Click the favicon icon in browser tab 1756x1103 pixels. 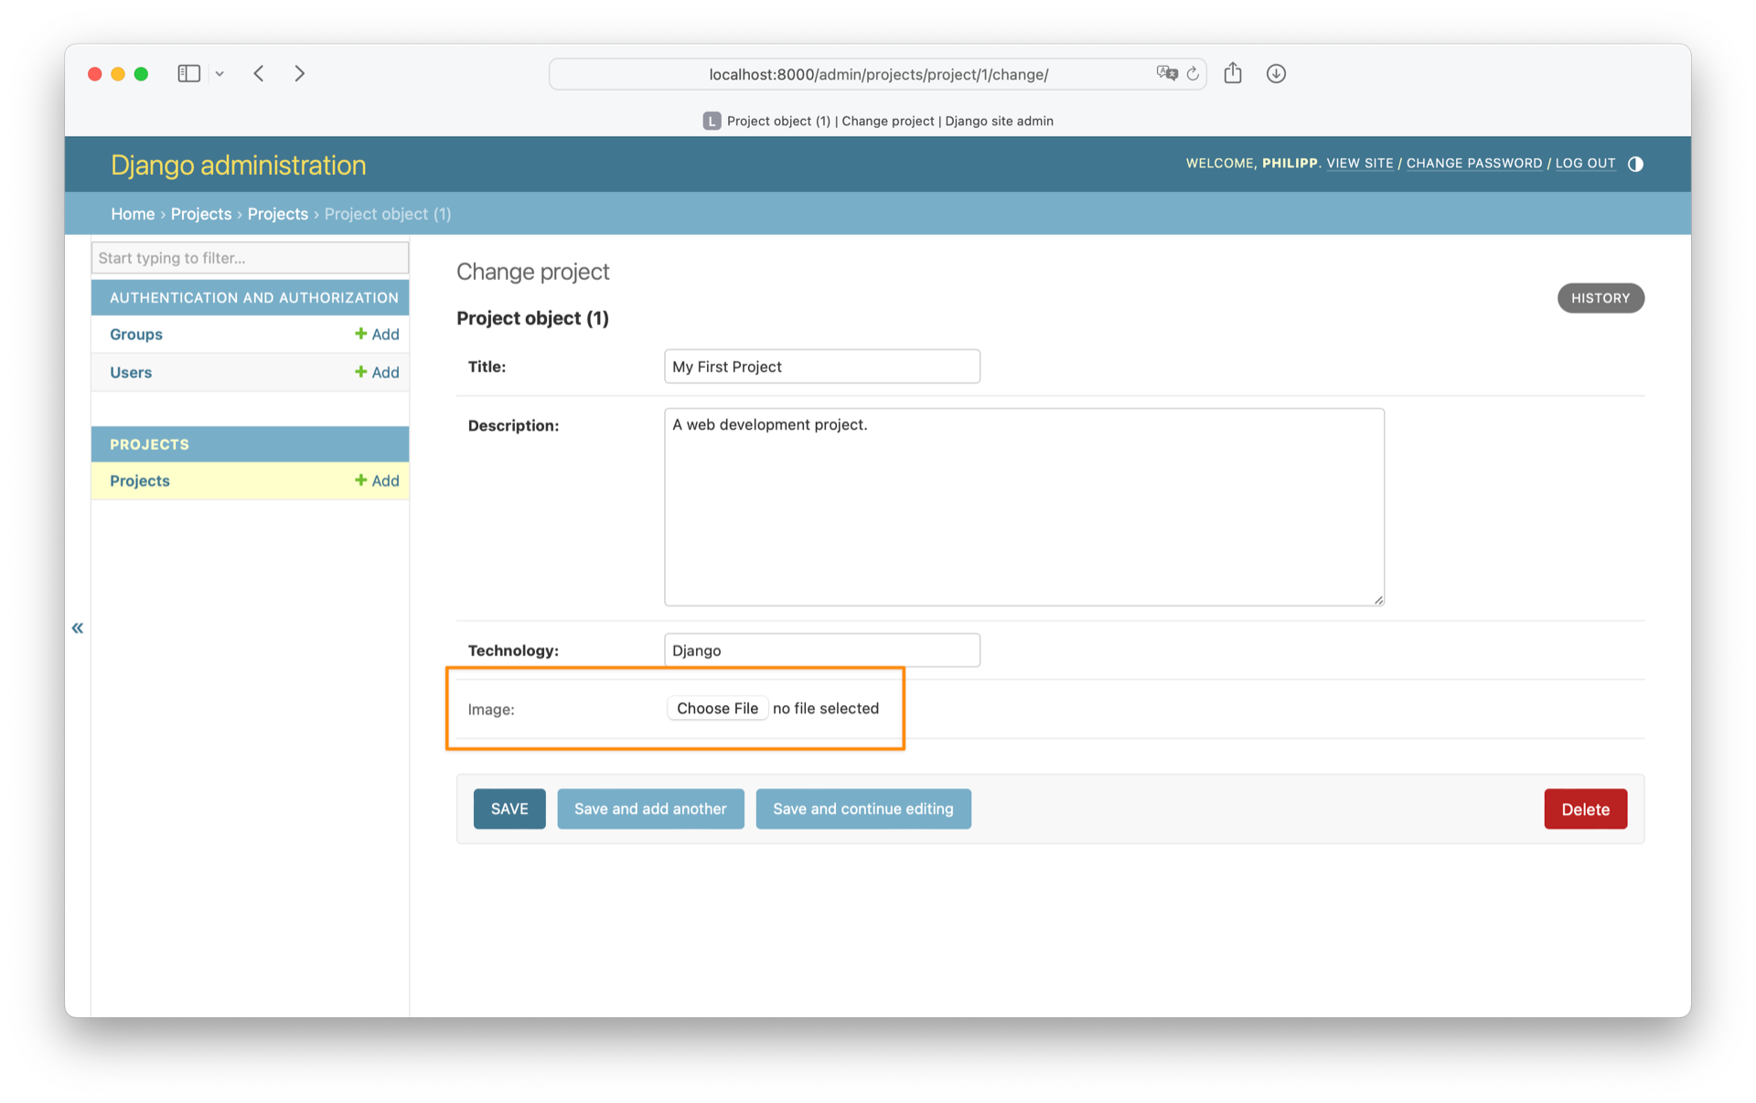[709, 120]
